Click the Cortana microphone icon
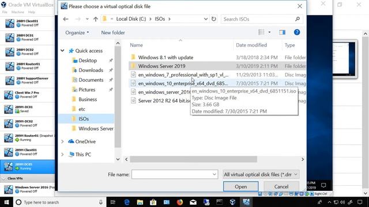This screenshot has width=369, height=207. pos(101,202)
